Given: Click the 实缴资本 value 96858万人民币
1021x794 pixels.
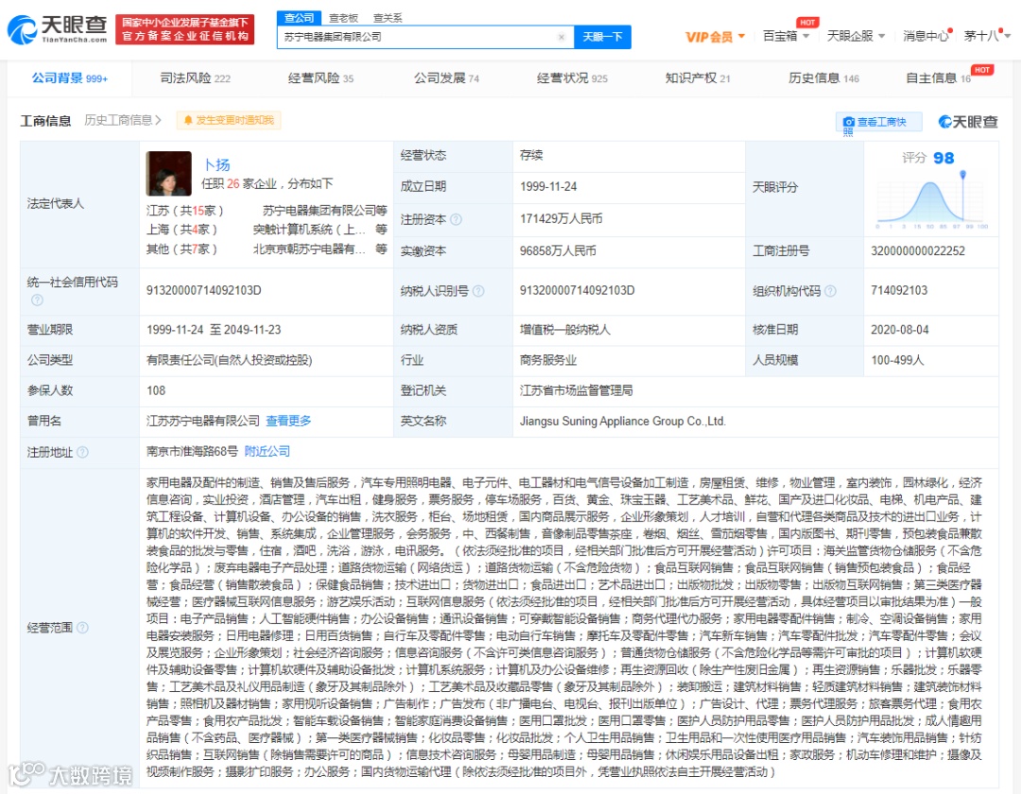Looking at the screenshot, I should [x=558, y=251].
